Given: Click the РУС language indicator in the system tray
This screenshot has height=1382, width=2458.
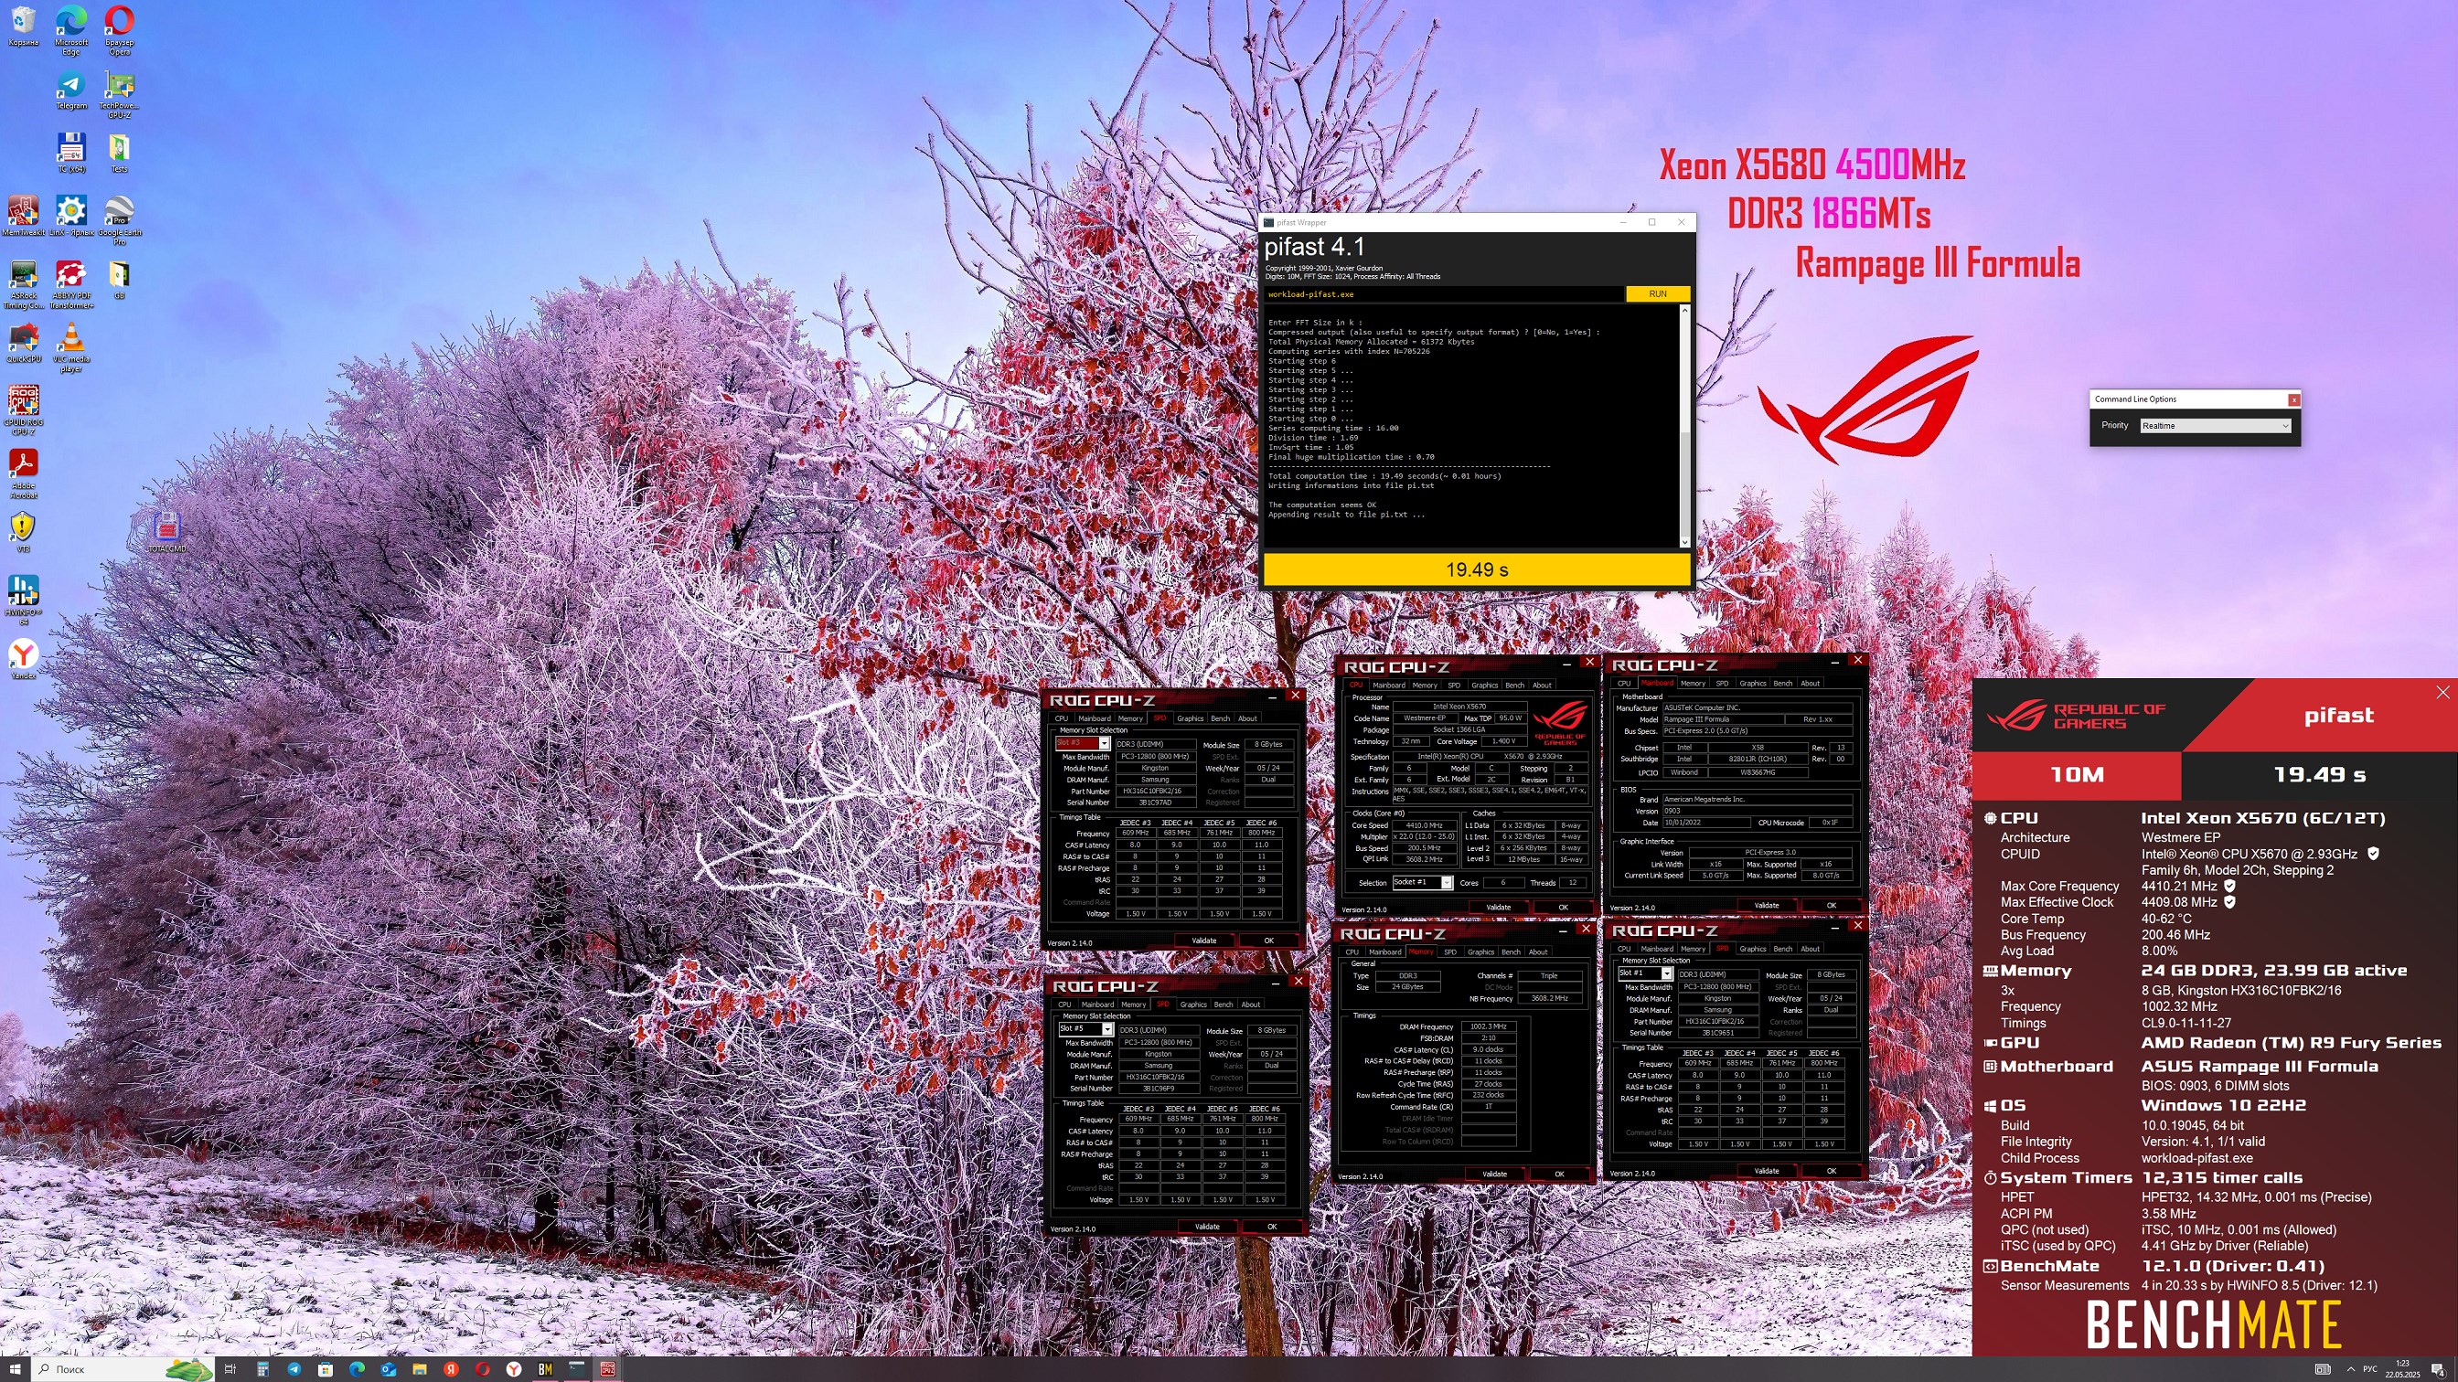Looking at the screenshot, I should [x=2369, y=1368].
